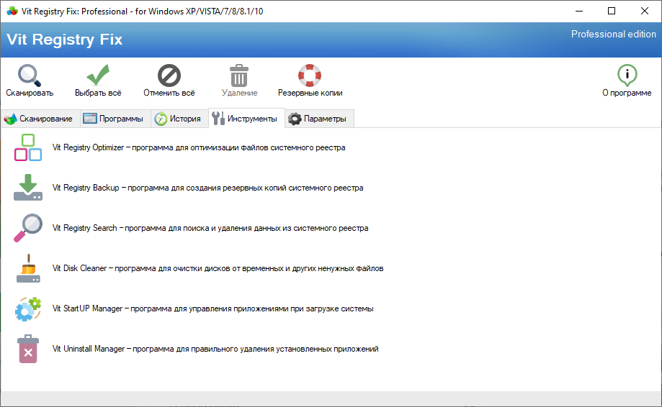Click the Отменить всё prohibition icon
The image size is (662, 407).
[169, 75]
